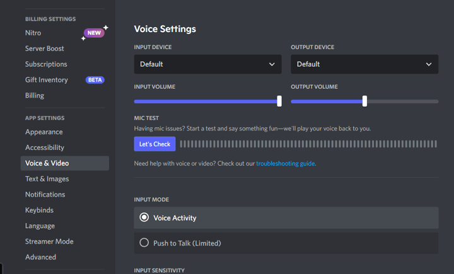454x274 pixels.
Task: Open the Keybinds settings page
Action: tap(39, 210)
